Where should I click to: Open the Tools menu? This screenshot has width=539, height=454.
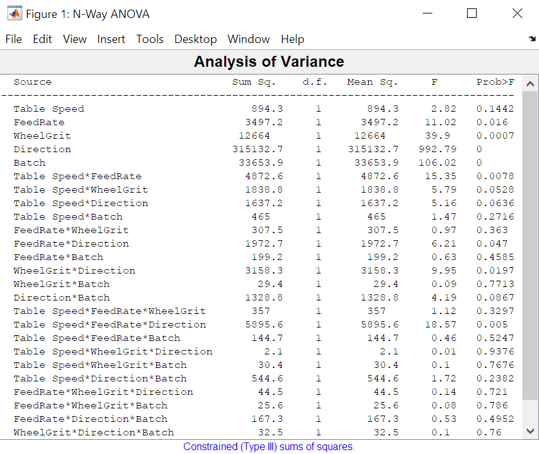pos(150,39)
